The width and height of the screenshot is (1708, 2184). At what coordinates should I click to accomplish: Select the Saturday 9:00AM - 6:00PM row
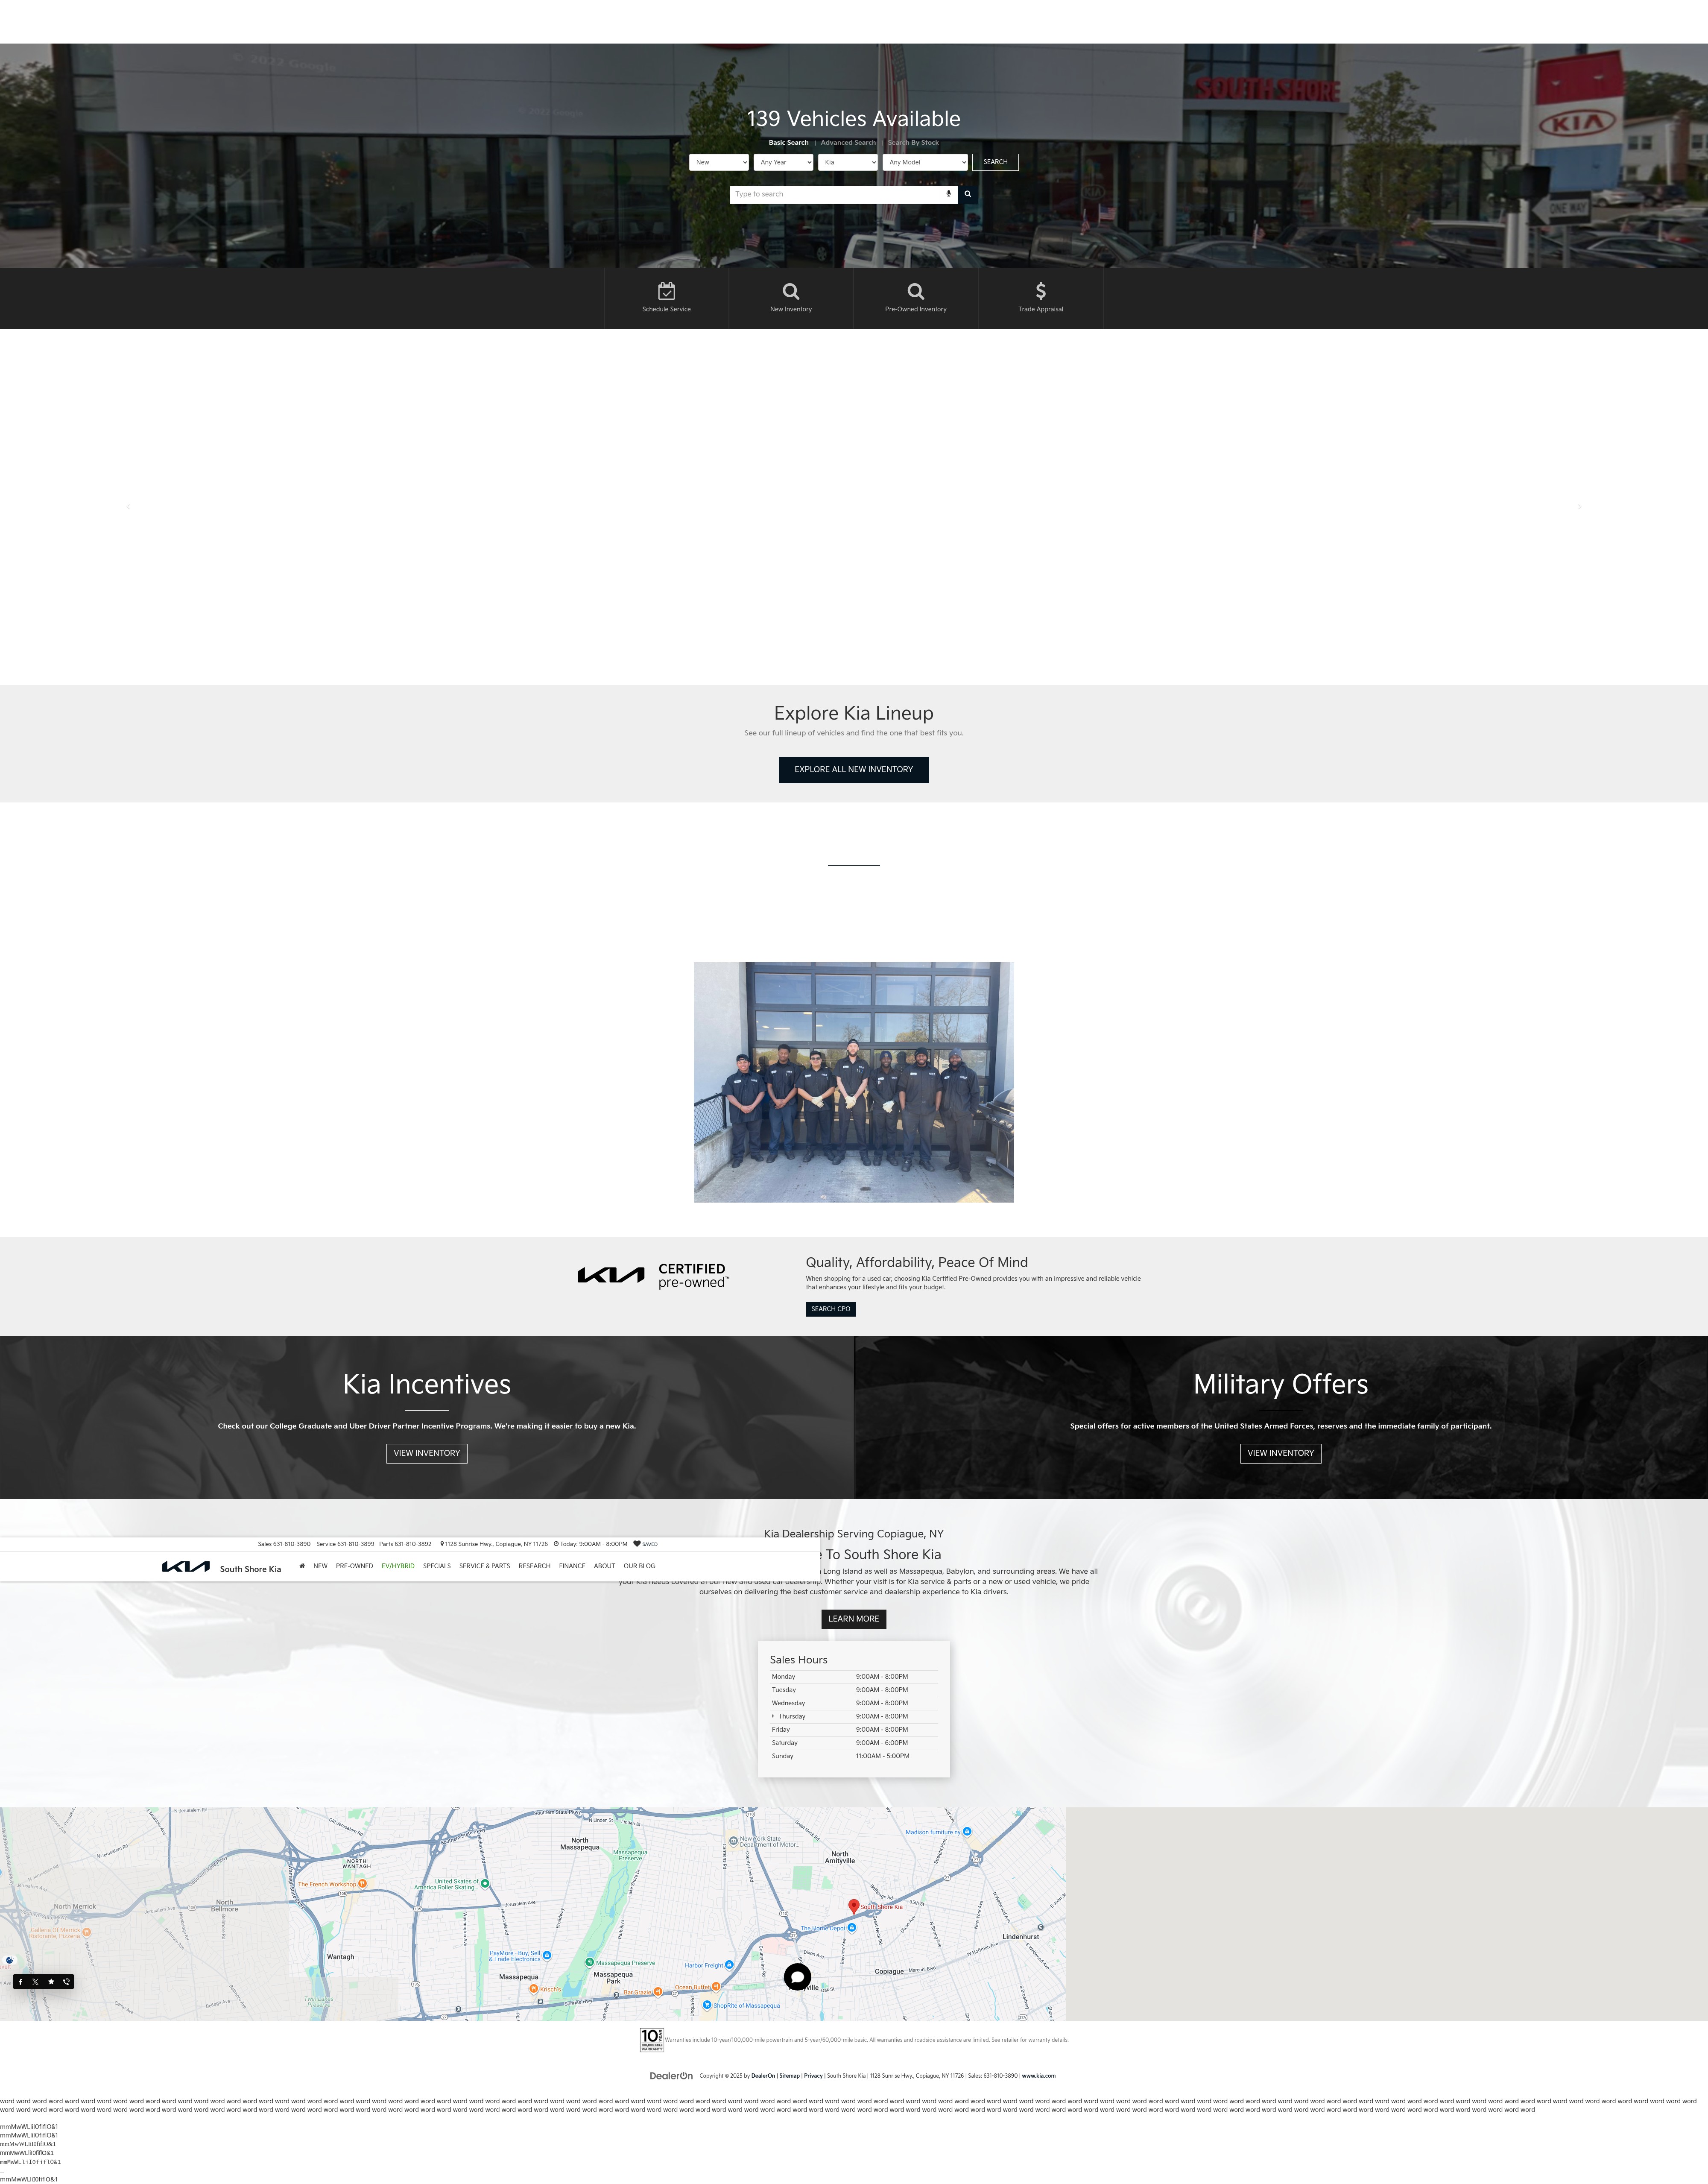coord(854,1743)
